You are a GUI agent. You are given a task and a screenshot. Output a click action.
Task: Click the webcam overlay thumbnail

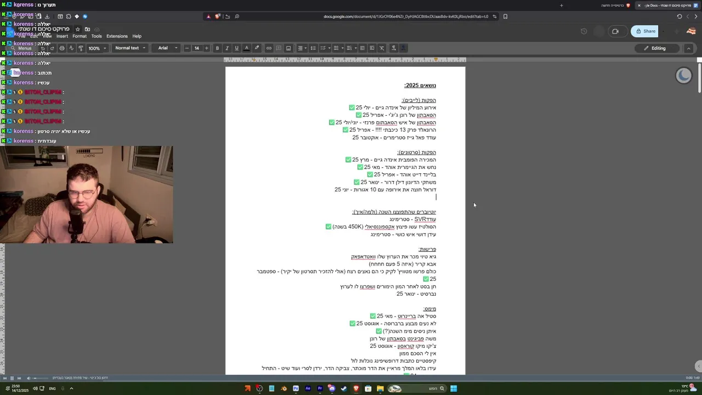(87, 194)
